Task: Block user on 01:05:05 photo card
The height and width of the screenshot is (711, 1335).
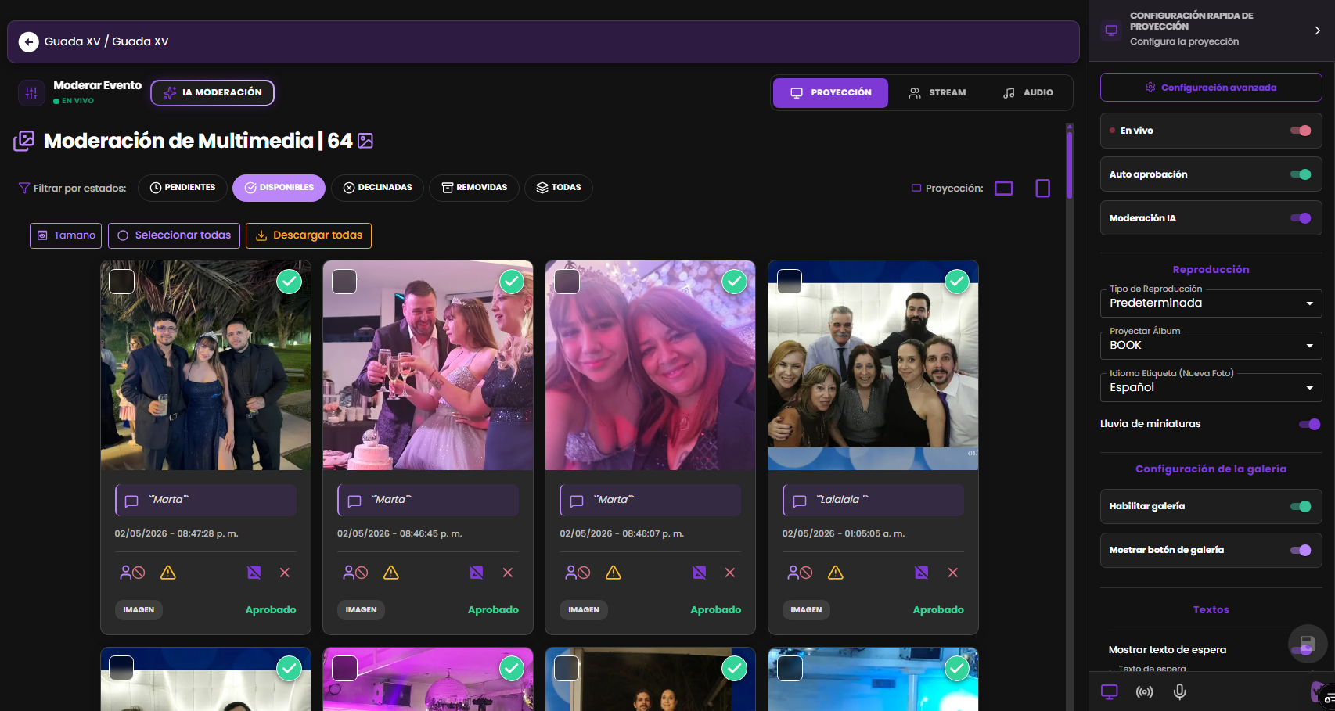Action: click(x=800, y=573)
